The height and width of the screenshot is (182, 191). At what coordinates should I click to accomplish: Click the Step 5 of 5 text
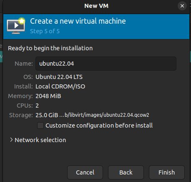[x=45, y=31]
